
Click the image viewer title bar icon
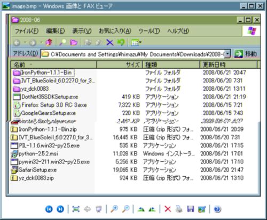tap(6, 6)
